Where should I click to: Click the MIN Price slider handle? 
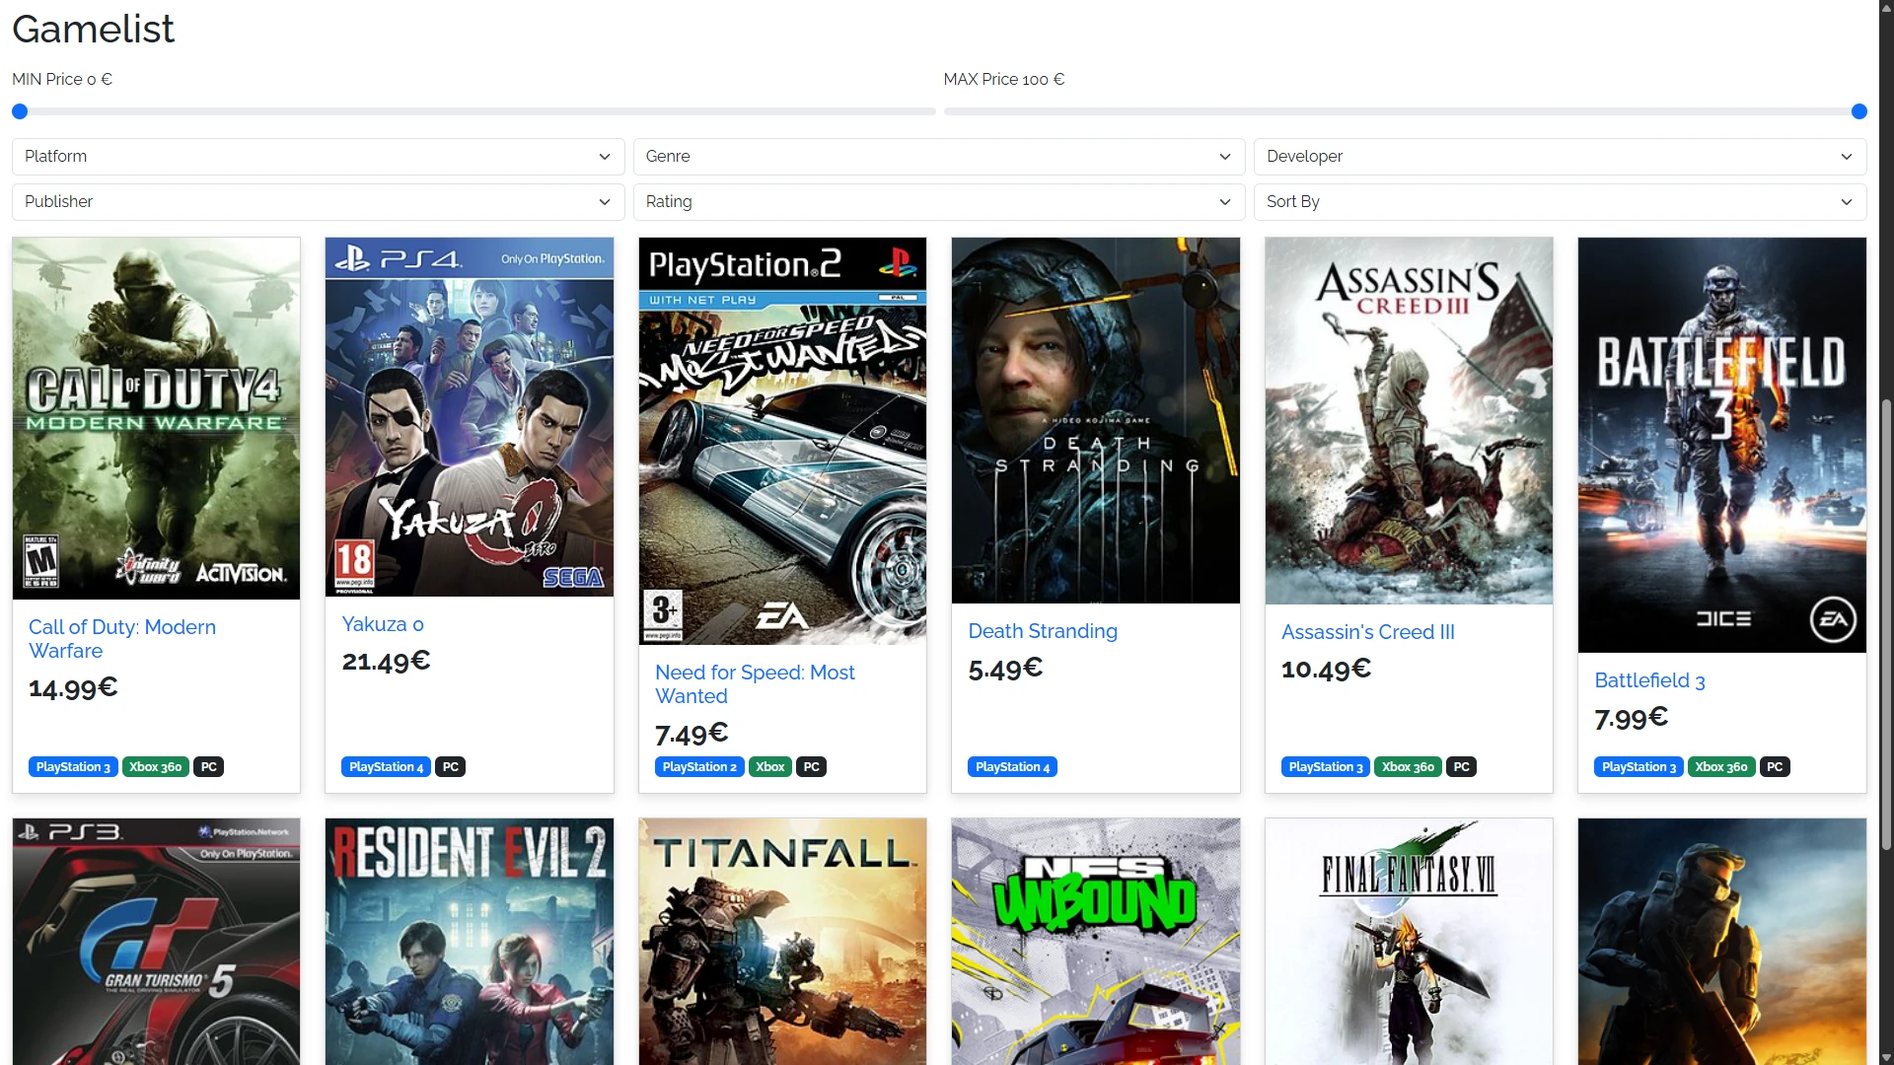click(x=20, y=111)
